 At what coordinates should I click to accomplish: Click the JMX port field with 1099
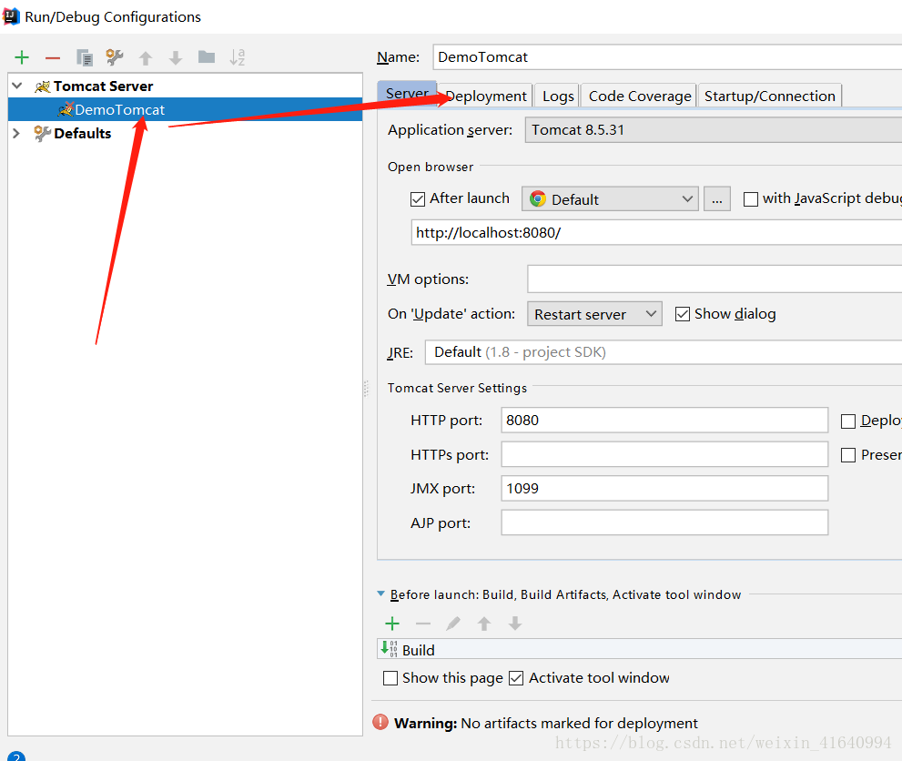pyautogui.click(x=664, y=488)
